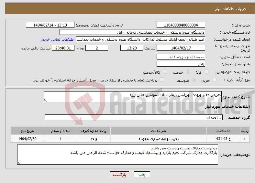
Task: Click the بازگشت (back) button
Action: (x=119, y=174)
